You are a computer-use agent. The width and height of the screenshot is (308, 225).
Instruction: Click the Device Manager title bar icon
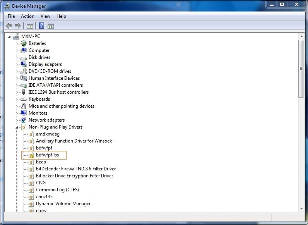[7, 6]
